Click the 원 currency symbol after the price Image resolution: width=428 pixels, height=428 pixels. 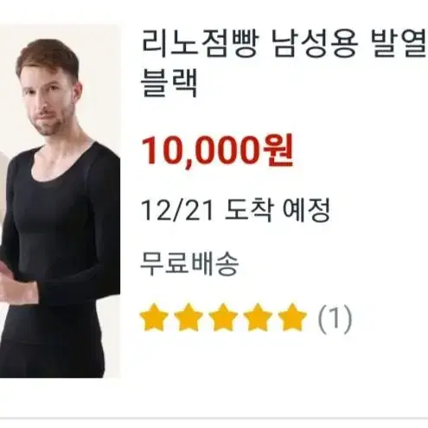point(278,150)
